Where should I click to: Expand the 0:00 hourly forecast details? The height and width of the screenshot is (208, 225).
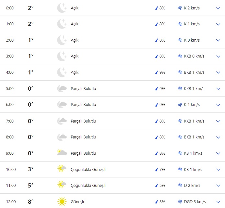tap(218, 8)
